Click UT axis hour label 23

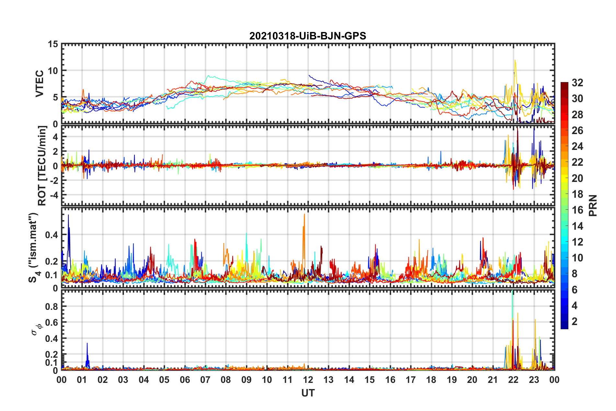[534, 380]
